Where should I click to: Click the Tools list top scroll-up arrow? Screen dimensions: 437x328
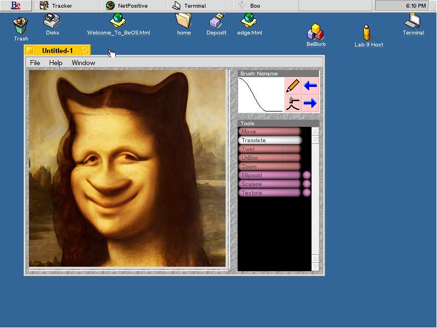click(x=315, y=131)
